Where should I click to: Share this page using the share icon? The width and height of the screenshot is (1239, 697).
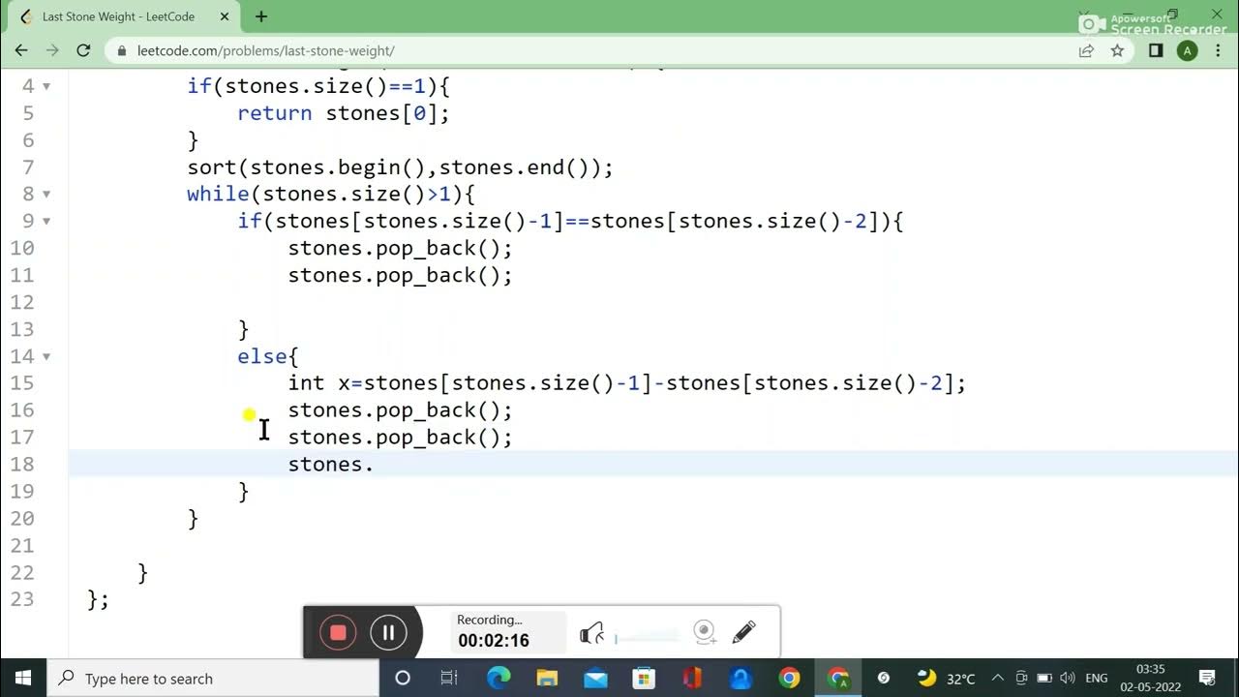click(1086, 50)
